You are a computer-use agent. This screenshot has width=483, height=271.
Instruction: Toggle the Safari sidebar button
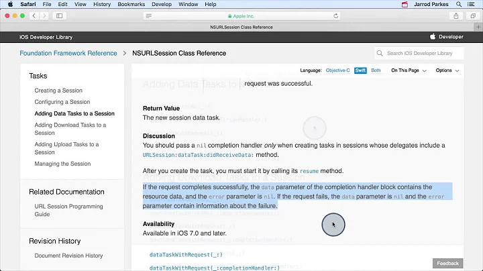pos(60,15)
